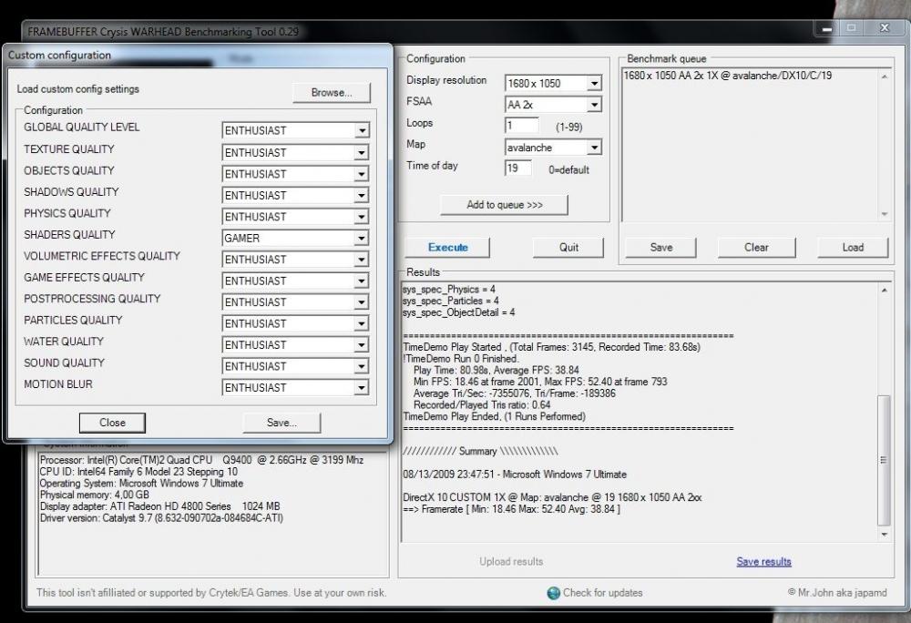Open the GLOBAL QUALITY LEVEL dropdown
This screenshot has width=911, height=623.
click(x=295, y=130)
